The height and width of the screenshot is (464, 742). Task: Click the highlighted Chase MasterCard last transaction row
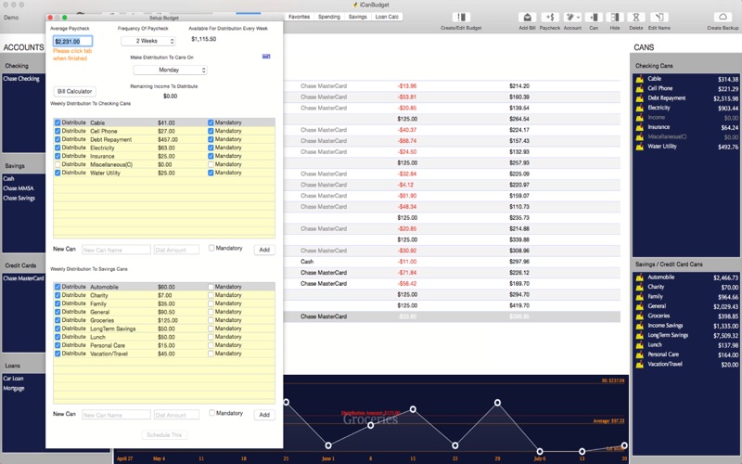[x=452, y=316]
